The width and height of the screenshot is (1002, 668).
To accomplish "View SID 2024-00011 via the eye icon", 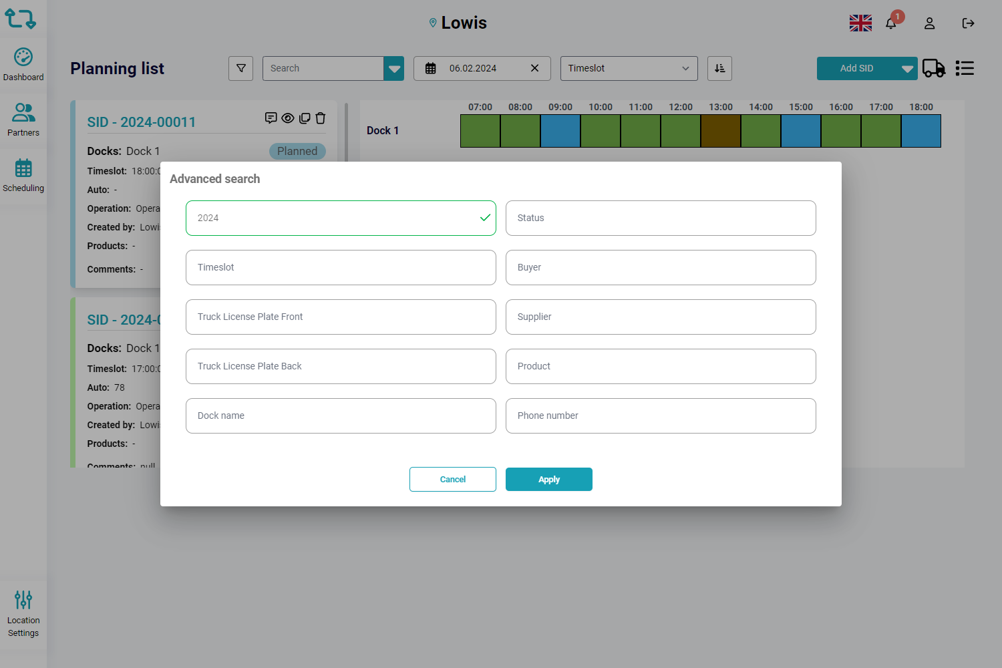I will [288, 118].
